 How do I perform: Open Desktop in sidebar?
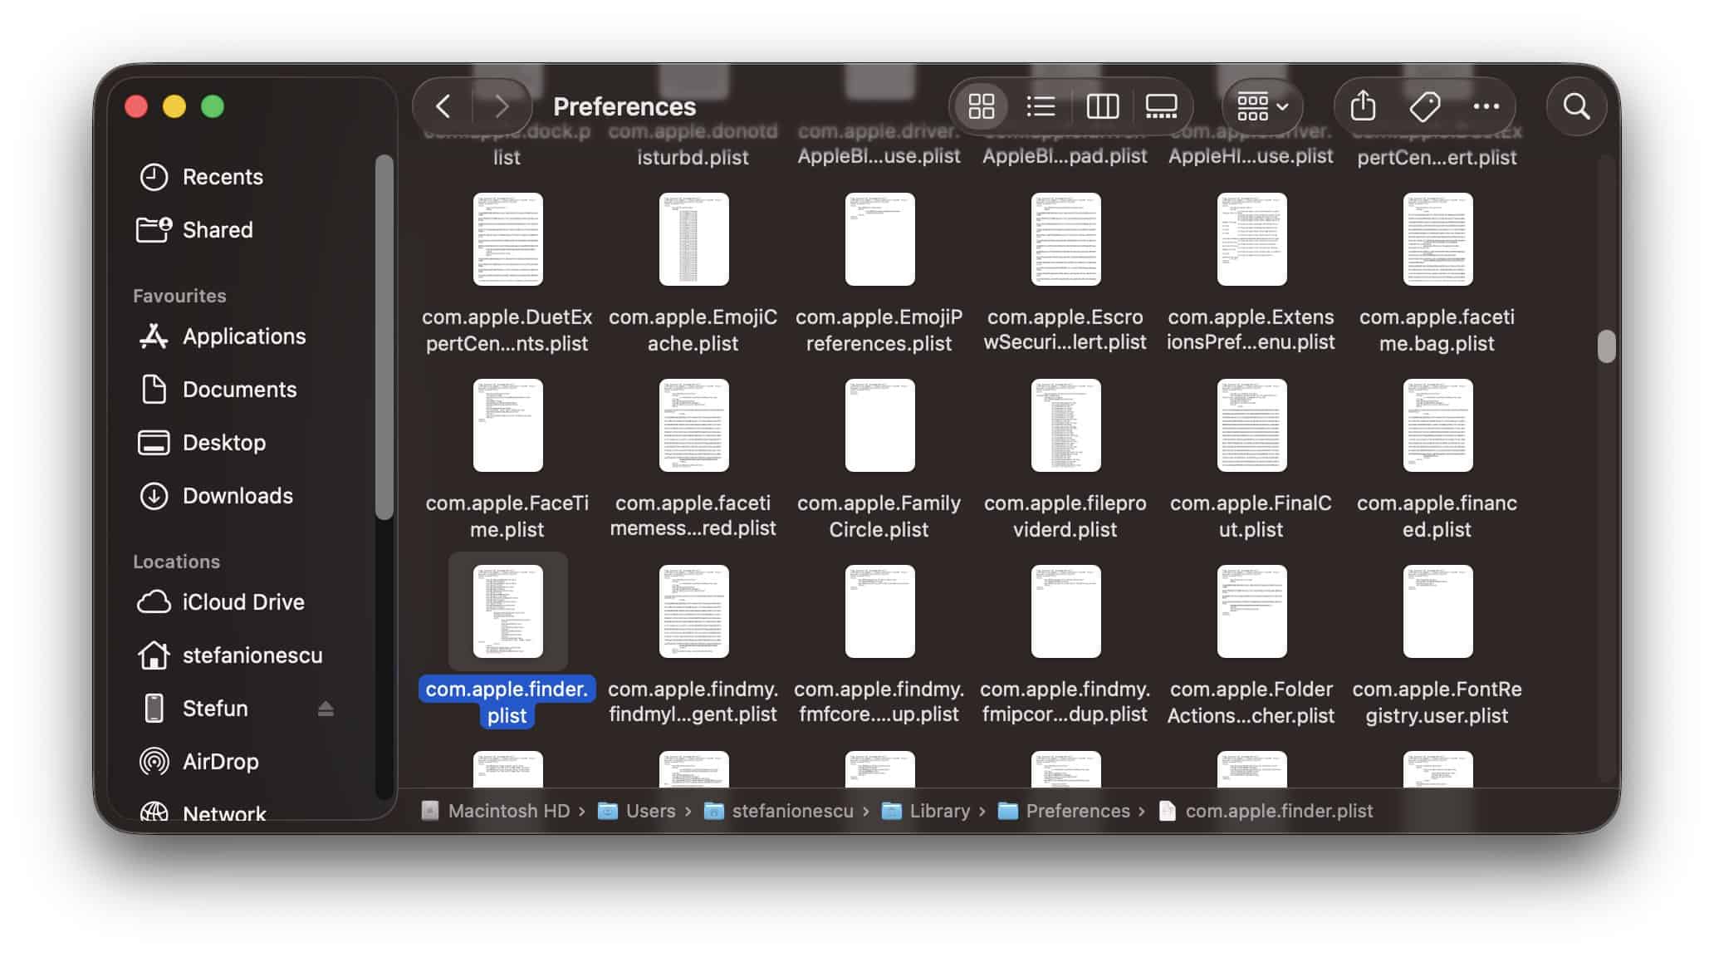pyautogui.click(x=224, y=443)
